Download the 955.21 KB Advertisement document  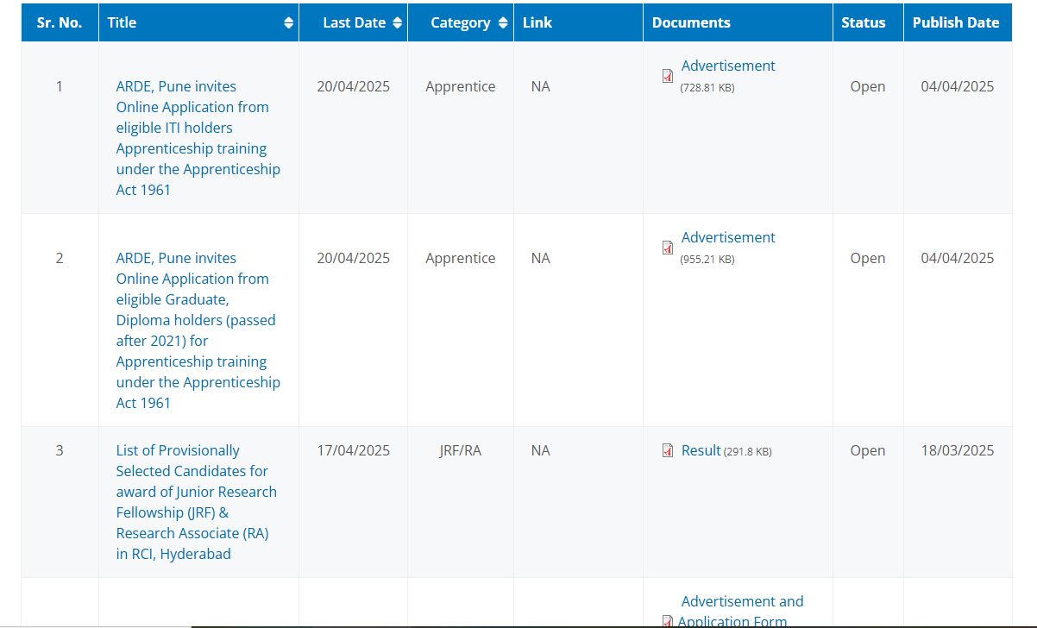[727, 237]
